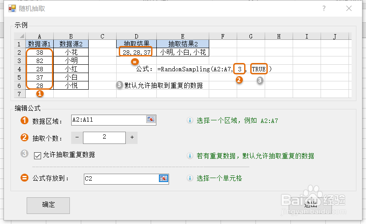The height and width of the screenshot is (224, 366).
Task: Click the 示例 group label
Action: coord(21,25)
